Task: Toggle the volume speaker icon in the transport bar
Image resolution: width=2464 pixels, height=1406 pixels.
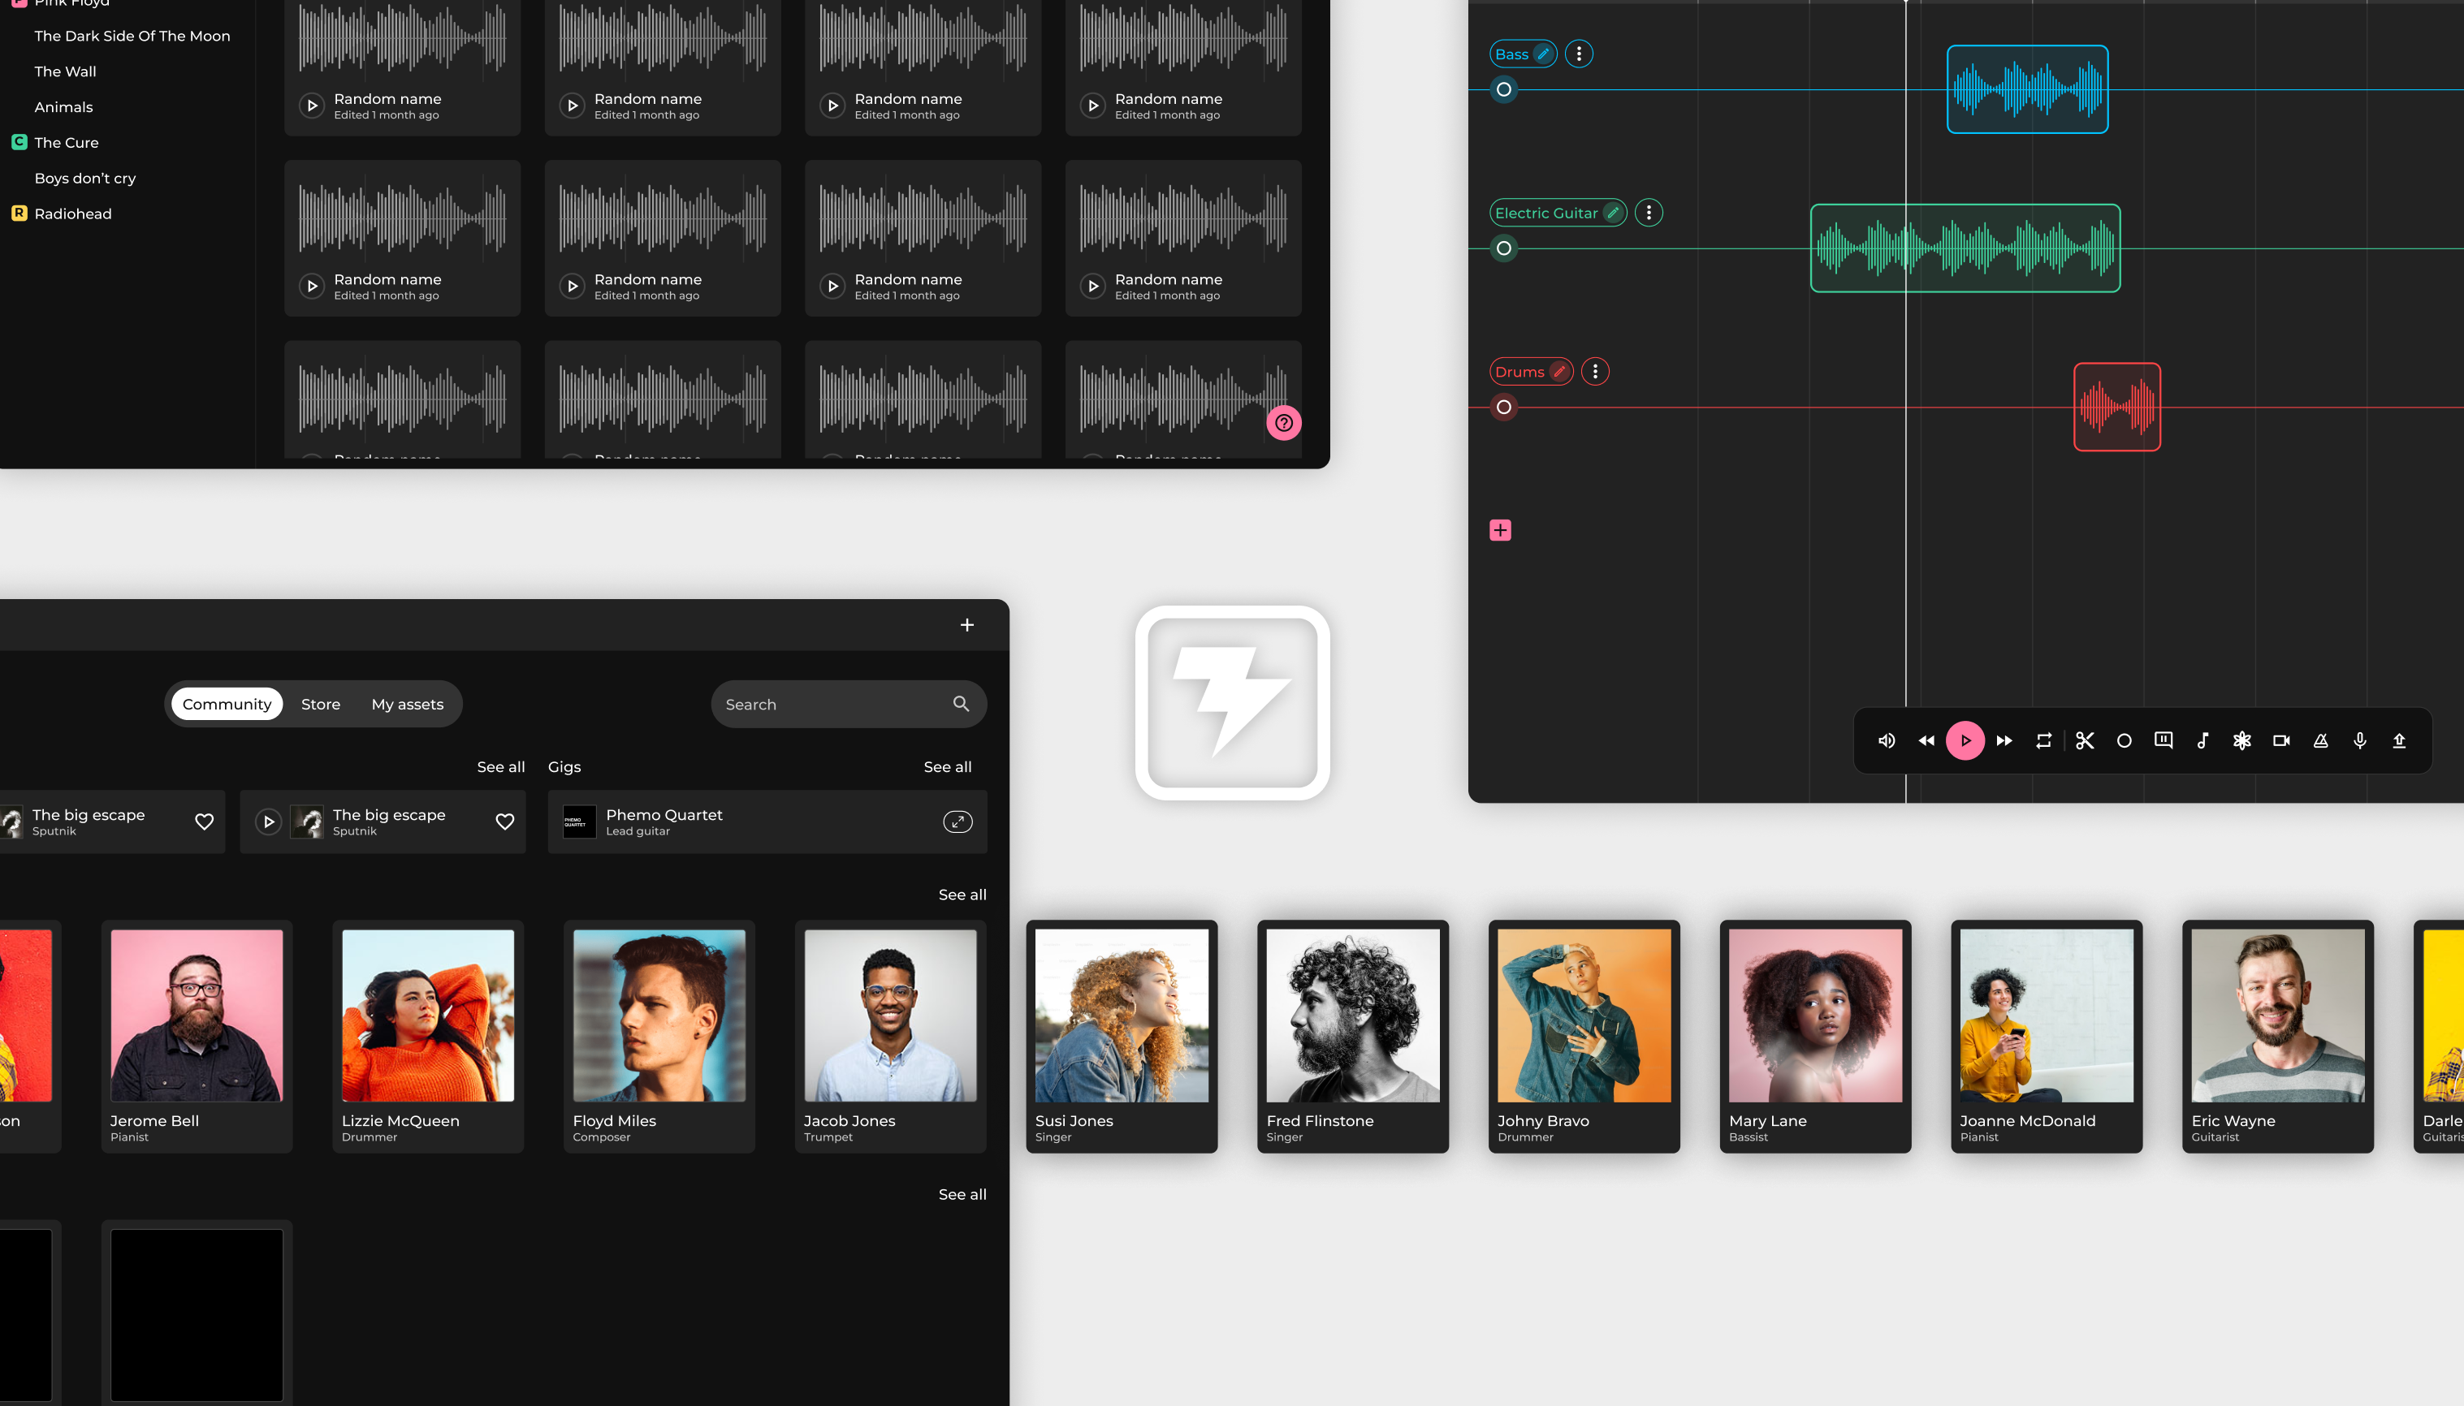Action: 1887,740
